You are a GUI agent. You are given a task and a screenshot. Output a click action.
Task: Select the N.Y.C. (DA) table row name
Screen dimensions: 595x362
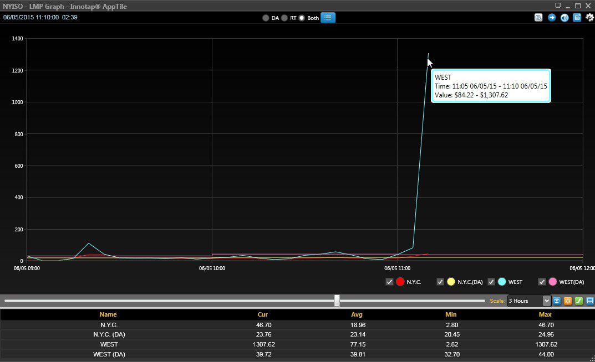109,334
